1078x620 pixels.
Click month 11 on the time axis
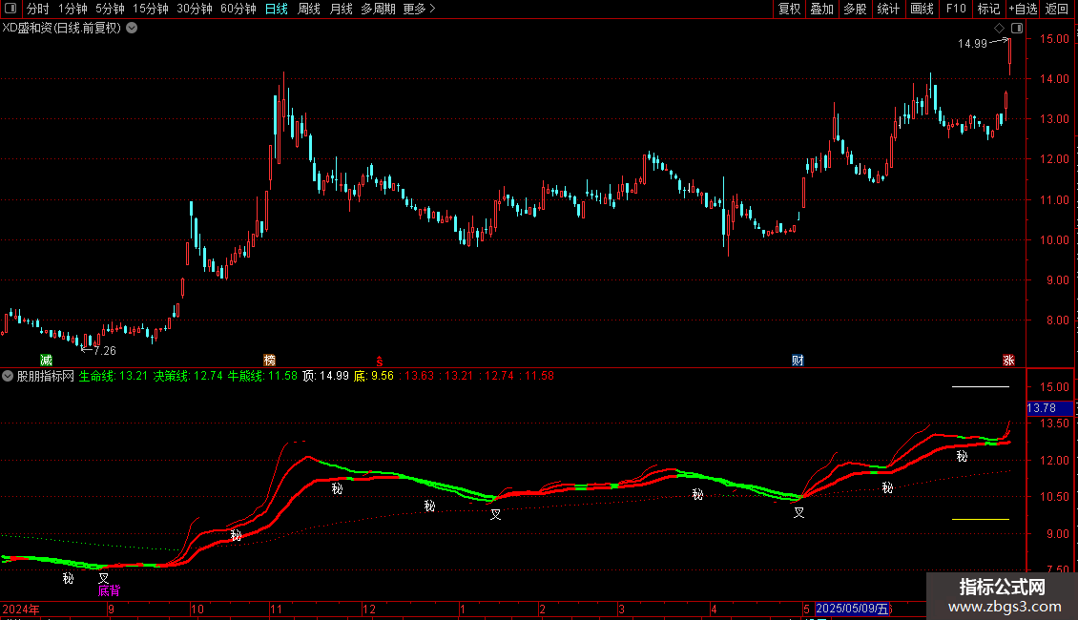pyautogui.click(x=277, y=609)
